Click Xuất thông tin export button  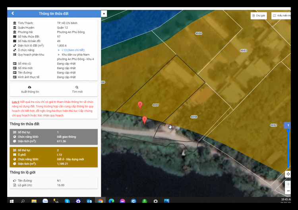click(30, 89)
